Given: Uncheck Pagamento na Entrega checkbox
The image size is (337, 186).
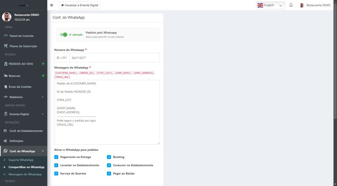Looking at the screenshot, I should tap(56, 157).
